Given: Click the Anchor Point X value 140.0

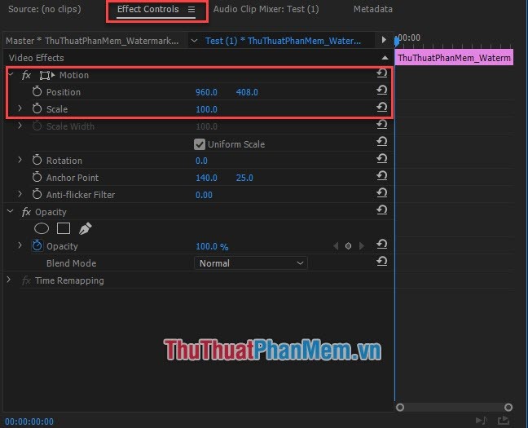Looking at the screenshot, I should tap(206, 178).
